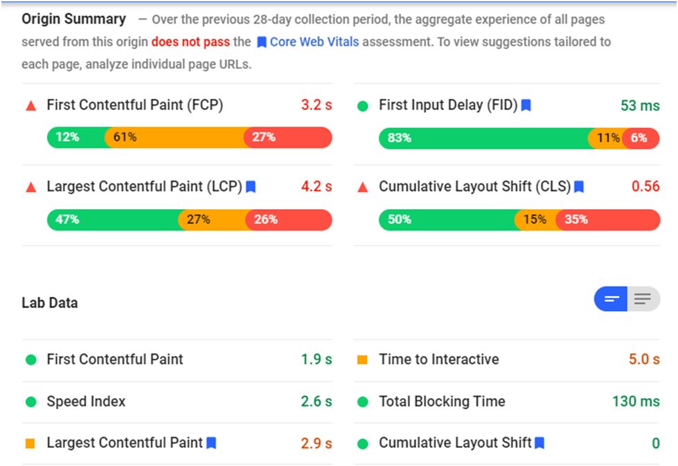This screenshot has height=466, width=678.
Task: Click the Lab Data Cumulative Layout Shift bookmark icon
Action: tap(540, 442)
